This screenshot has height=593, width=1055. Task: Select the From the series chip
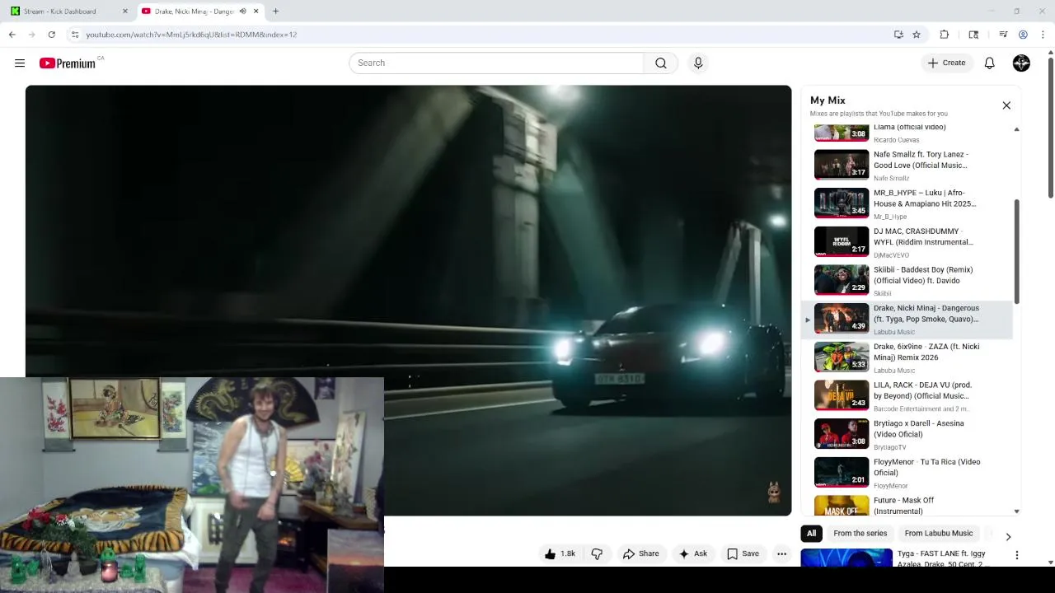coord(860,533)
